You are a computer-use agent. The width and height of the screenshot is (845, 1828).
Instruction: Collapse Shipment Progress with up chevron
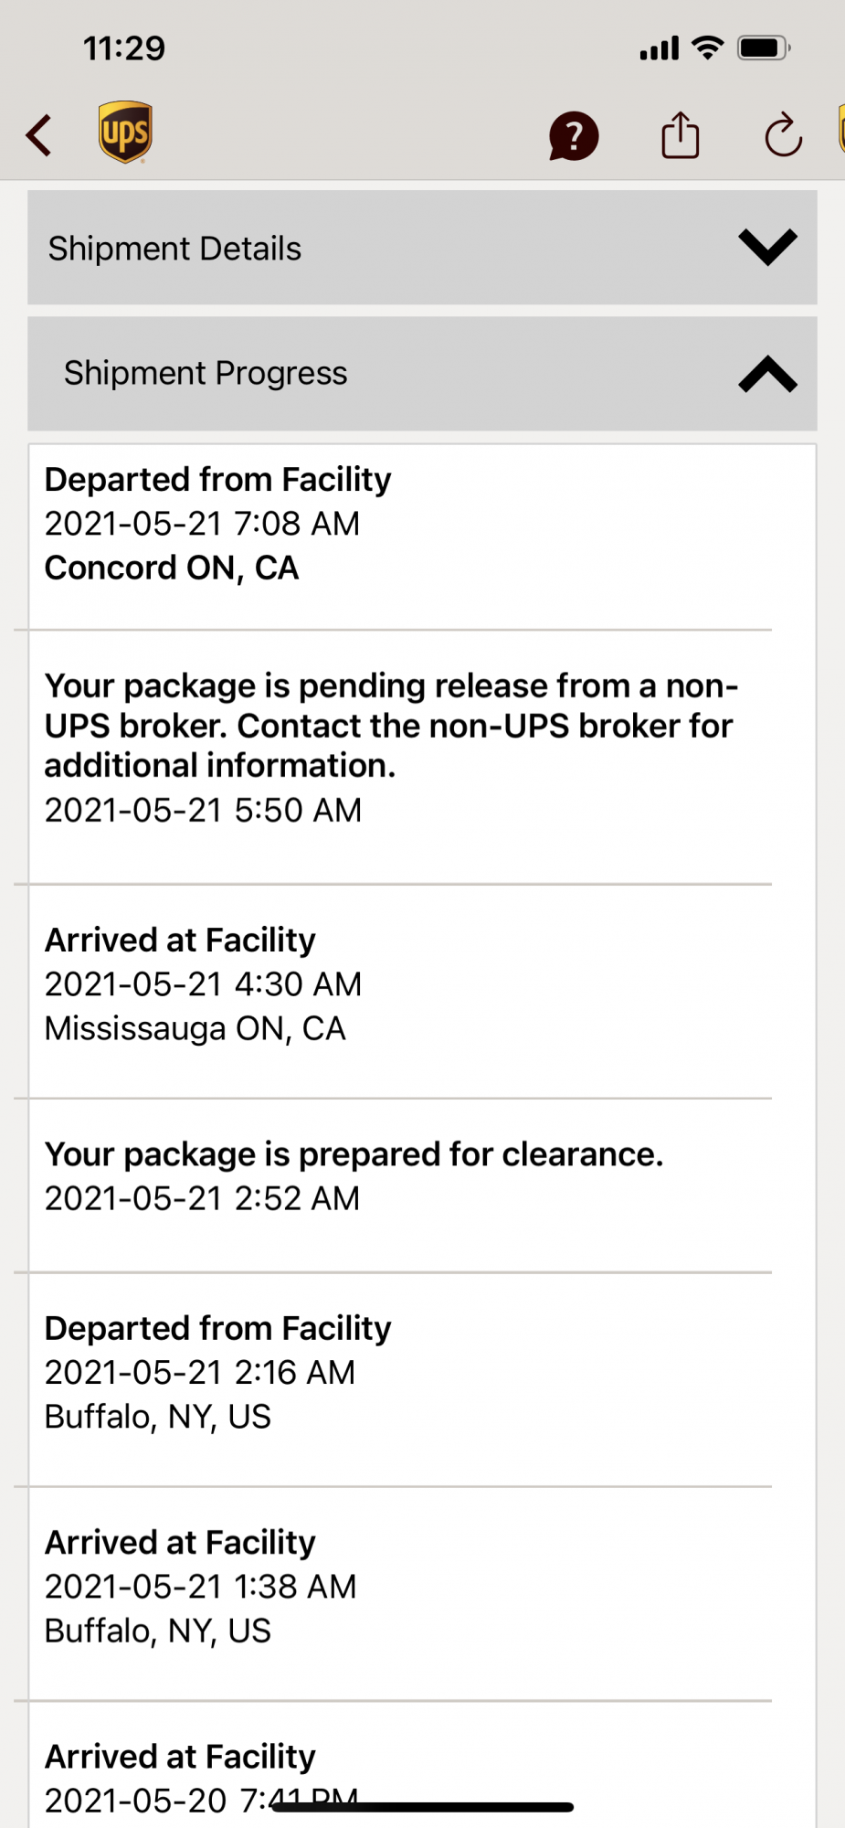click(x=767, y=374)
